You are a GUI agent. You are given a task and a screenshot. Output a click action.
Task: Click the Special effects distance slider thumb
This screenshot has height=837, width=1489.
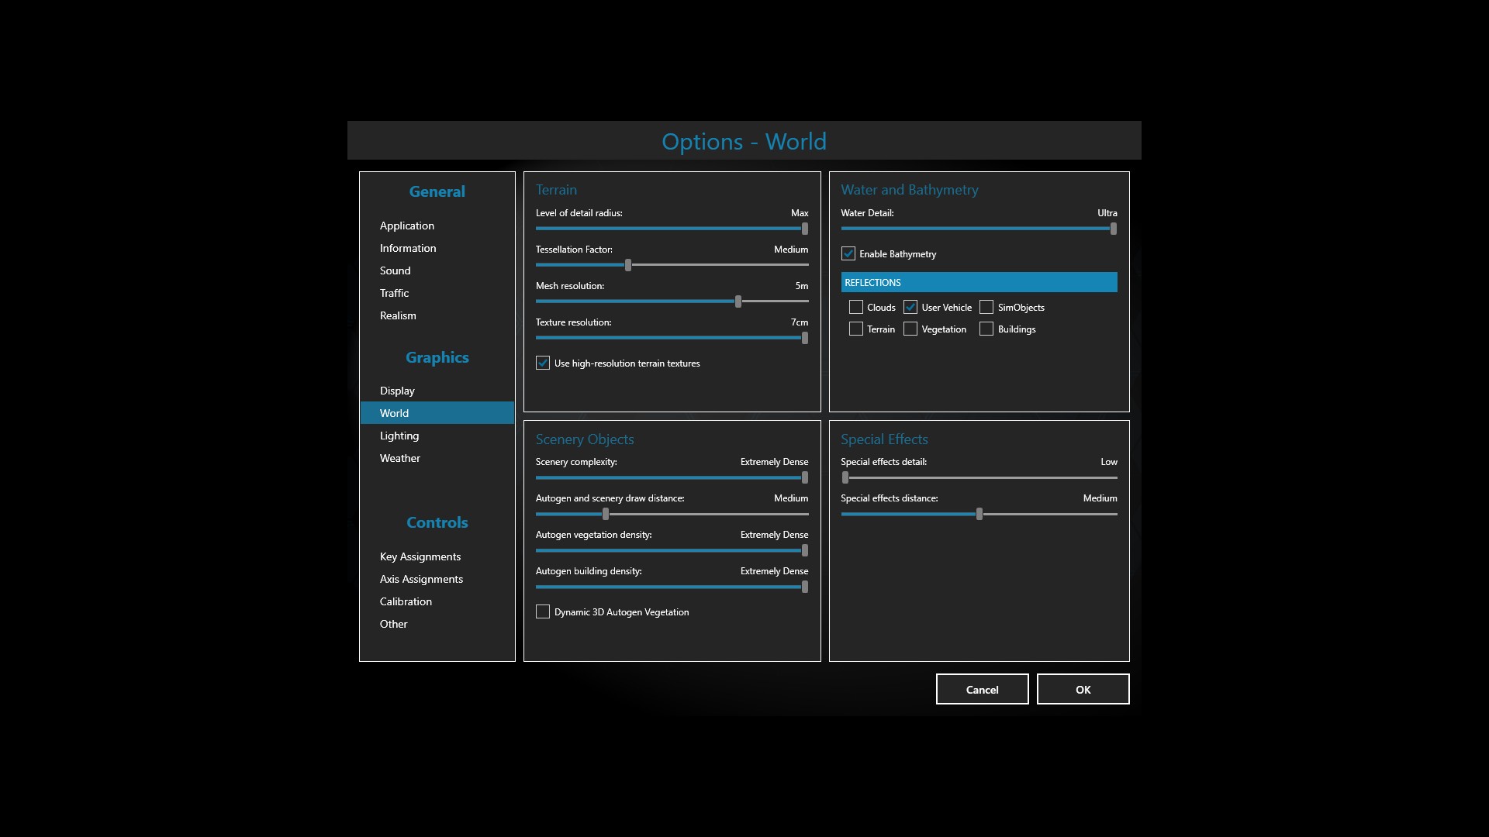tap(979, 514)
